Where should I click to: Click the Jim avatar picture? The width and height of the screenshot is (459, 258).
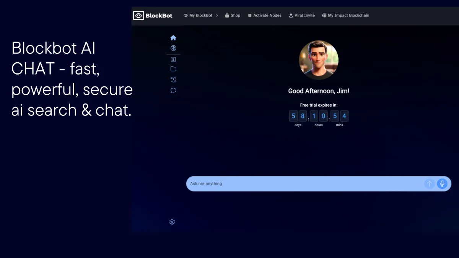click(319, 60)
